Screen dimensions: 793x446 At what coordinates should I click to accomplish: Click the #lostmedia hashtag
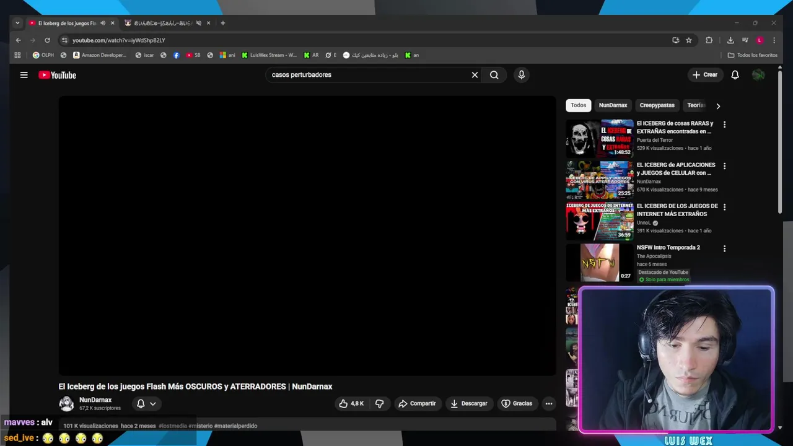click(173, 426)
